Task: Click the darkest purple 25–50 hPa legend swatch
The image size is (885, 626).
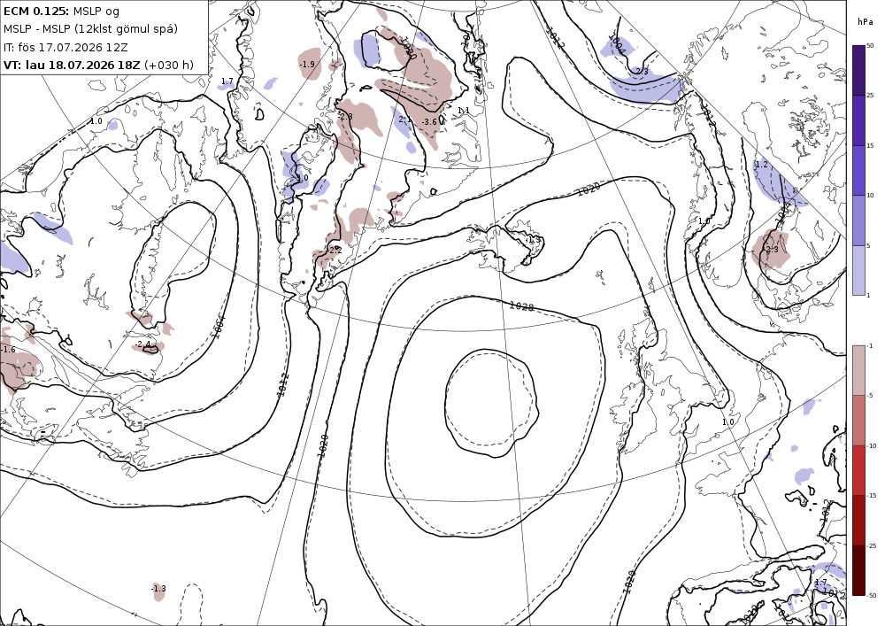Action: click(x=858, y=70)
